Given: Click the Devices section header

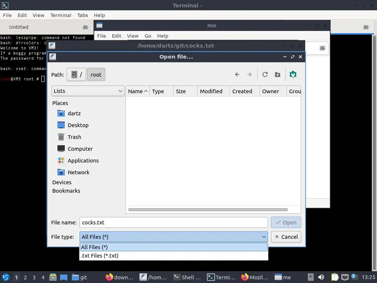Looking at the screenshot, I should tap(62, 182).
